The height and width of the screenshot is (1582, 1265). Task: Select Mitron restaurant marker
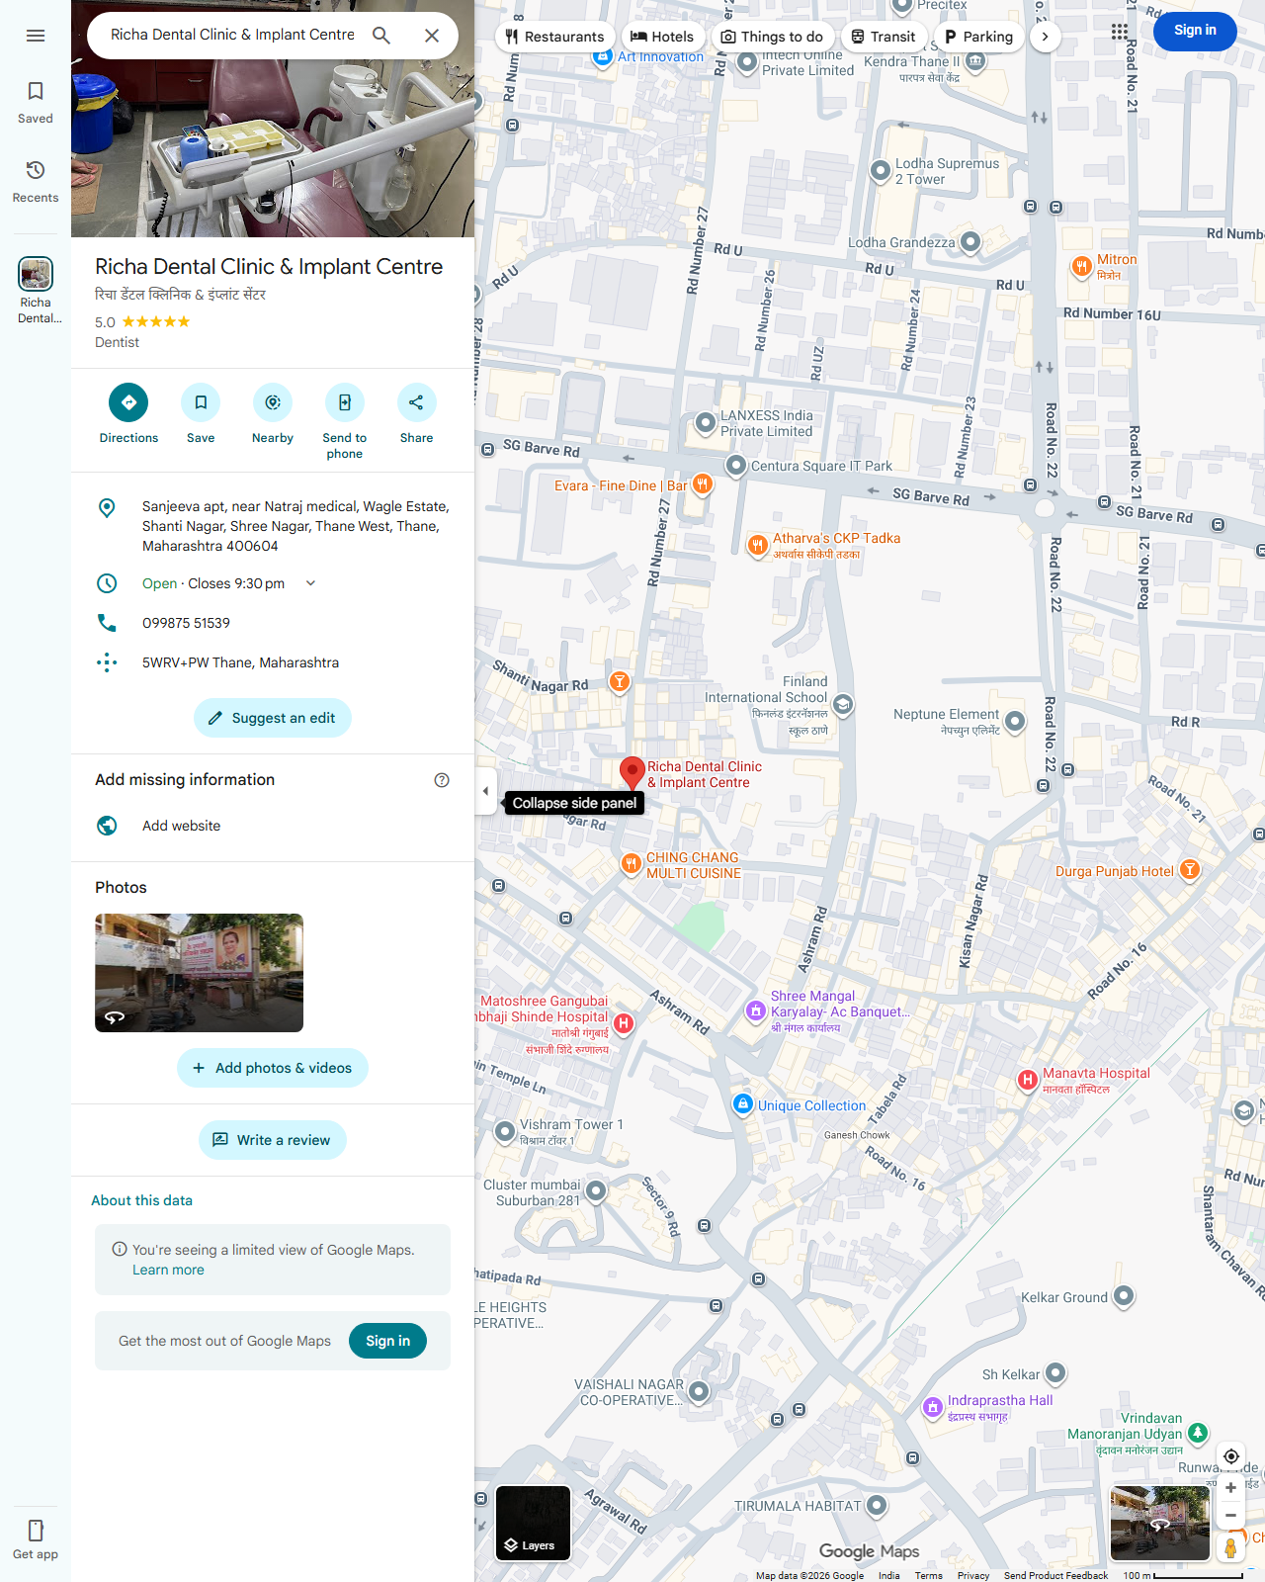1082,266
